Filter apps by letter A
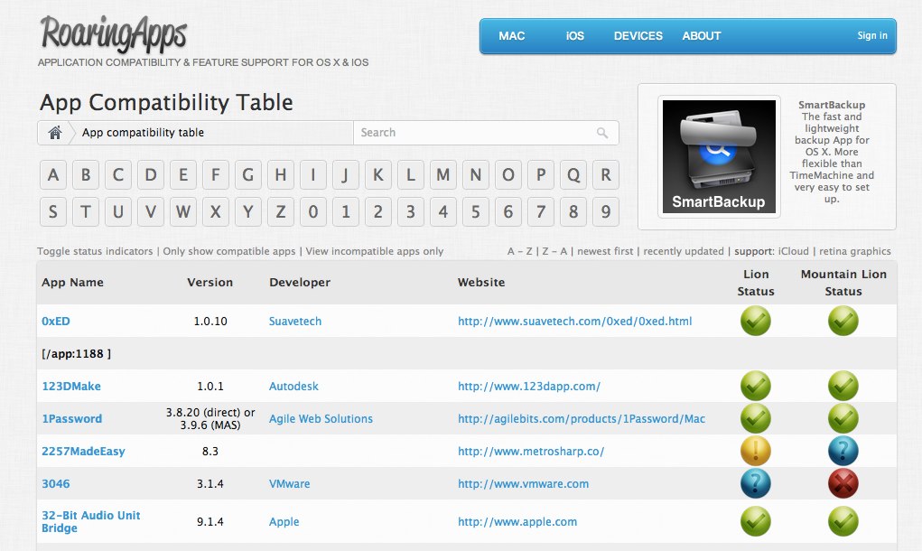Image resolution: width=922 pixels, height=551 pixels. tap(53, 174)
